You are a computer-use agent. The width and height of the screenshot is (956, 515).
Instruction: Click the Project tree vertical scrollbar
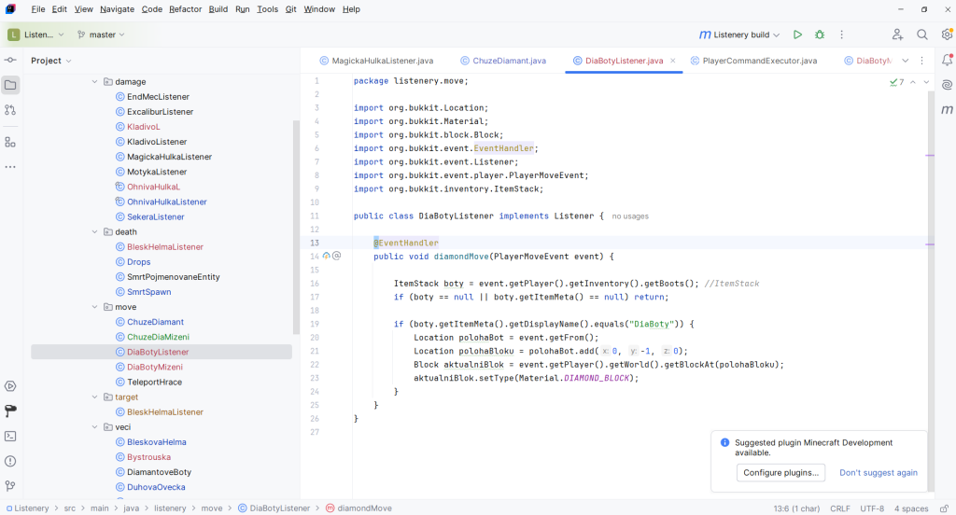(296, 227)
